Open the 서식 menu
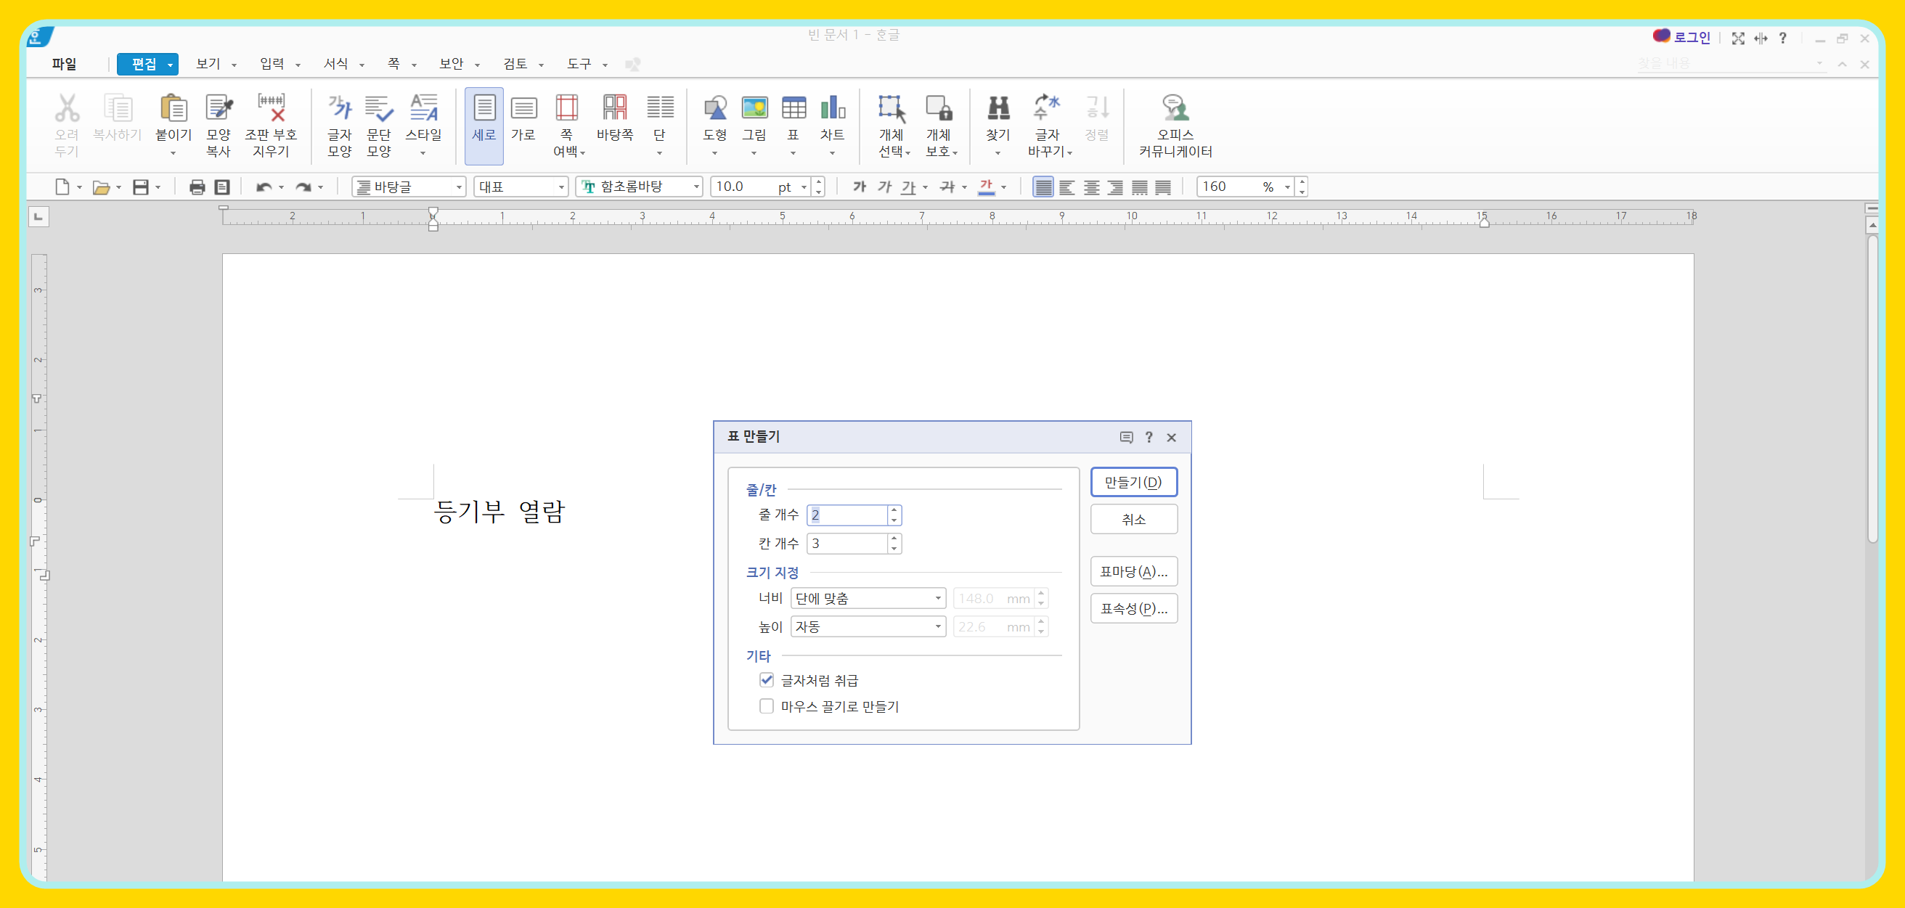The width and height of the screenshot is (1905, 908). point(343,65)
